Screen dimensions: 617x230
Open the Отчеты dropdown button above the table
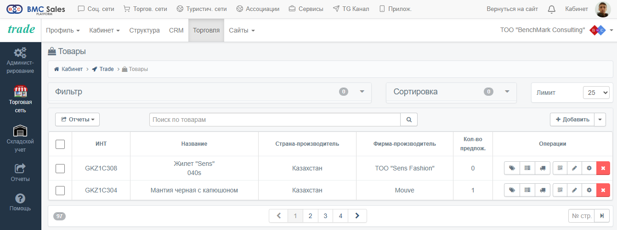[77, 120]
